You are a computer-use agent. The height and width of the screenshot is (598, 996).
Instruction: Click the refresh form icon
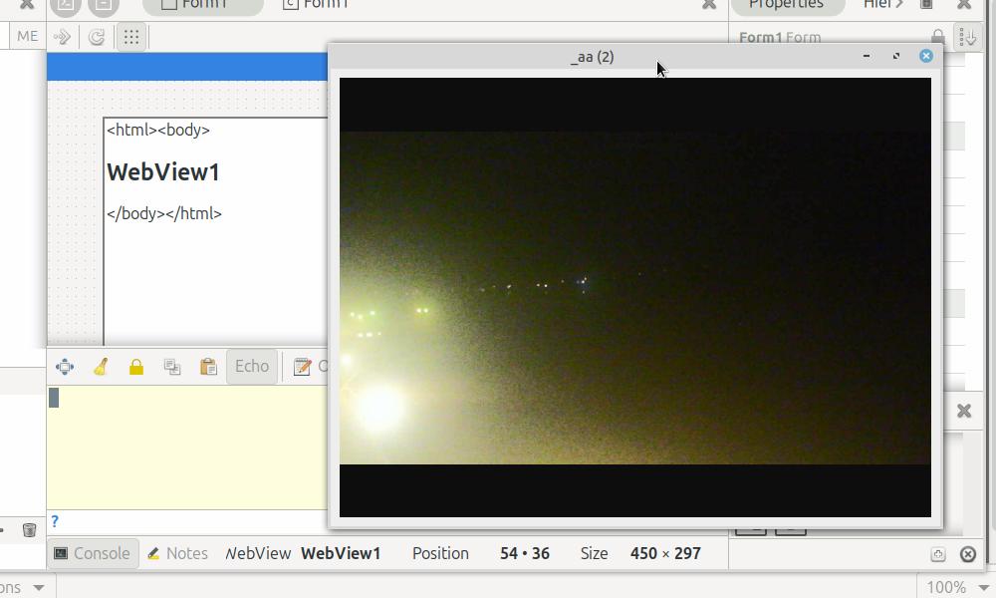97,37
